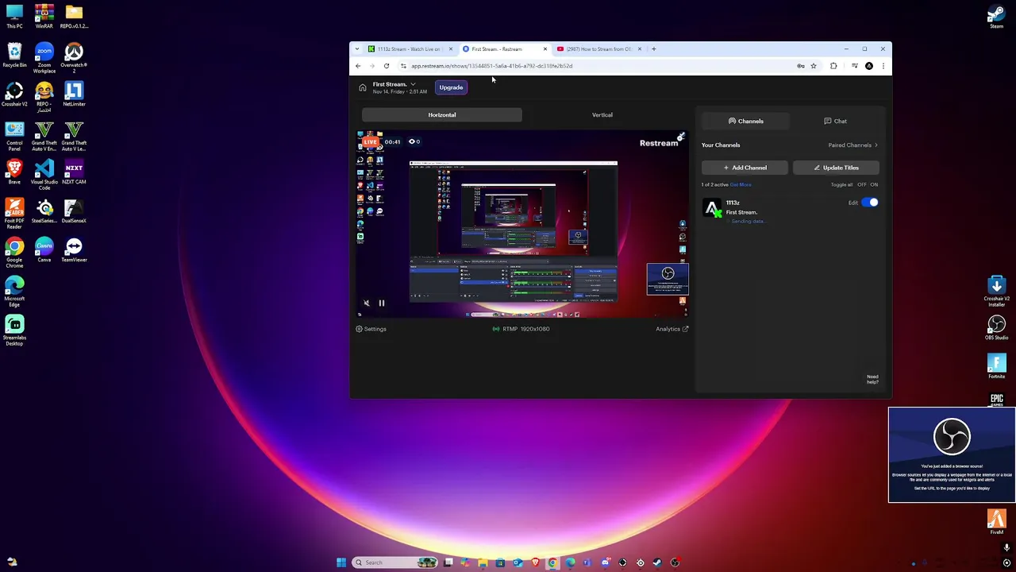1016x572 pixels.
Task: Toggle the 1113z channel switch off
Action: tap(870, 203)
